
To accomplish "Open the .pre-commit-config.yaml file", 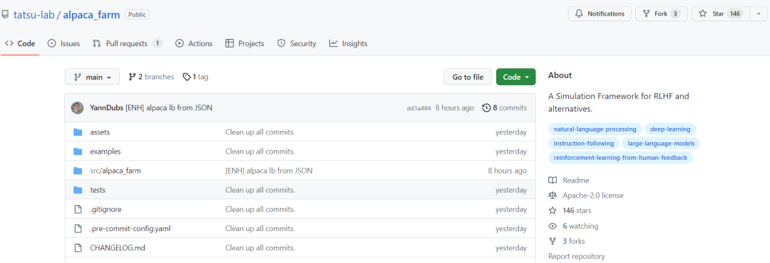I will pos(130,228).
